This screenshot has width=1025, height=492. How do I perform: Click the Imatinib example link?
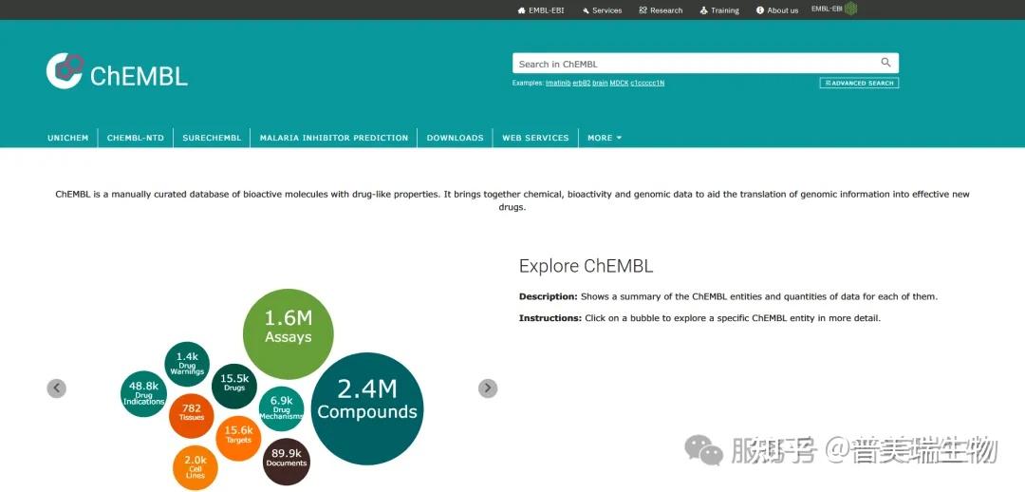point(558,83)
